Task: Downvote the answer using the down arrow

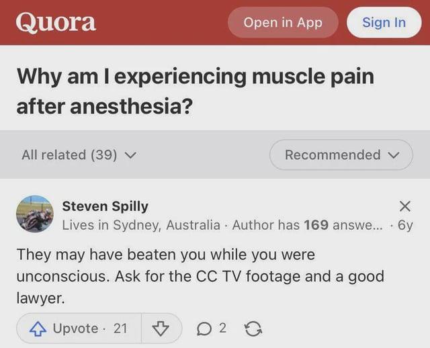Action: (x=160, y=329)
